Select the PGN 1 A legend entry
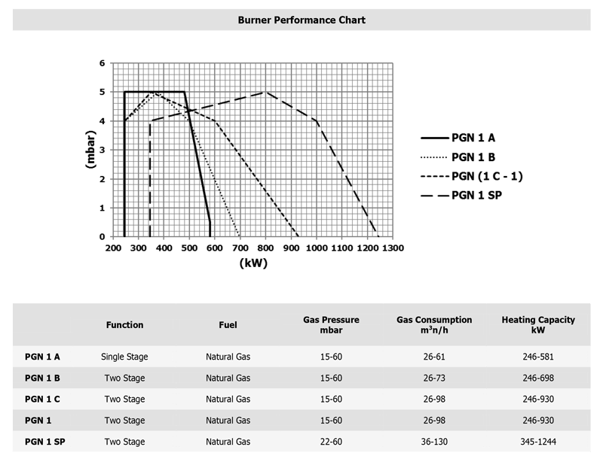 click(473, 138)
